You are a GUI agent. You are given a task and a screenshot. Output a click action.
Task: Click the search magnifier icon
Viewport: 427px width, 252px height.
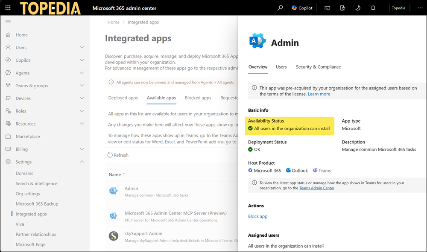pos(280,8)
